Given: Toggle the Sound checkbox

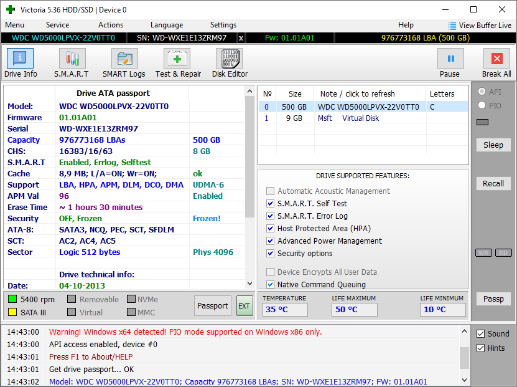Looking at the screenshot, I should [481, 333].
